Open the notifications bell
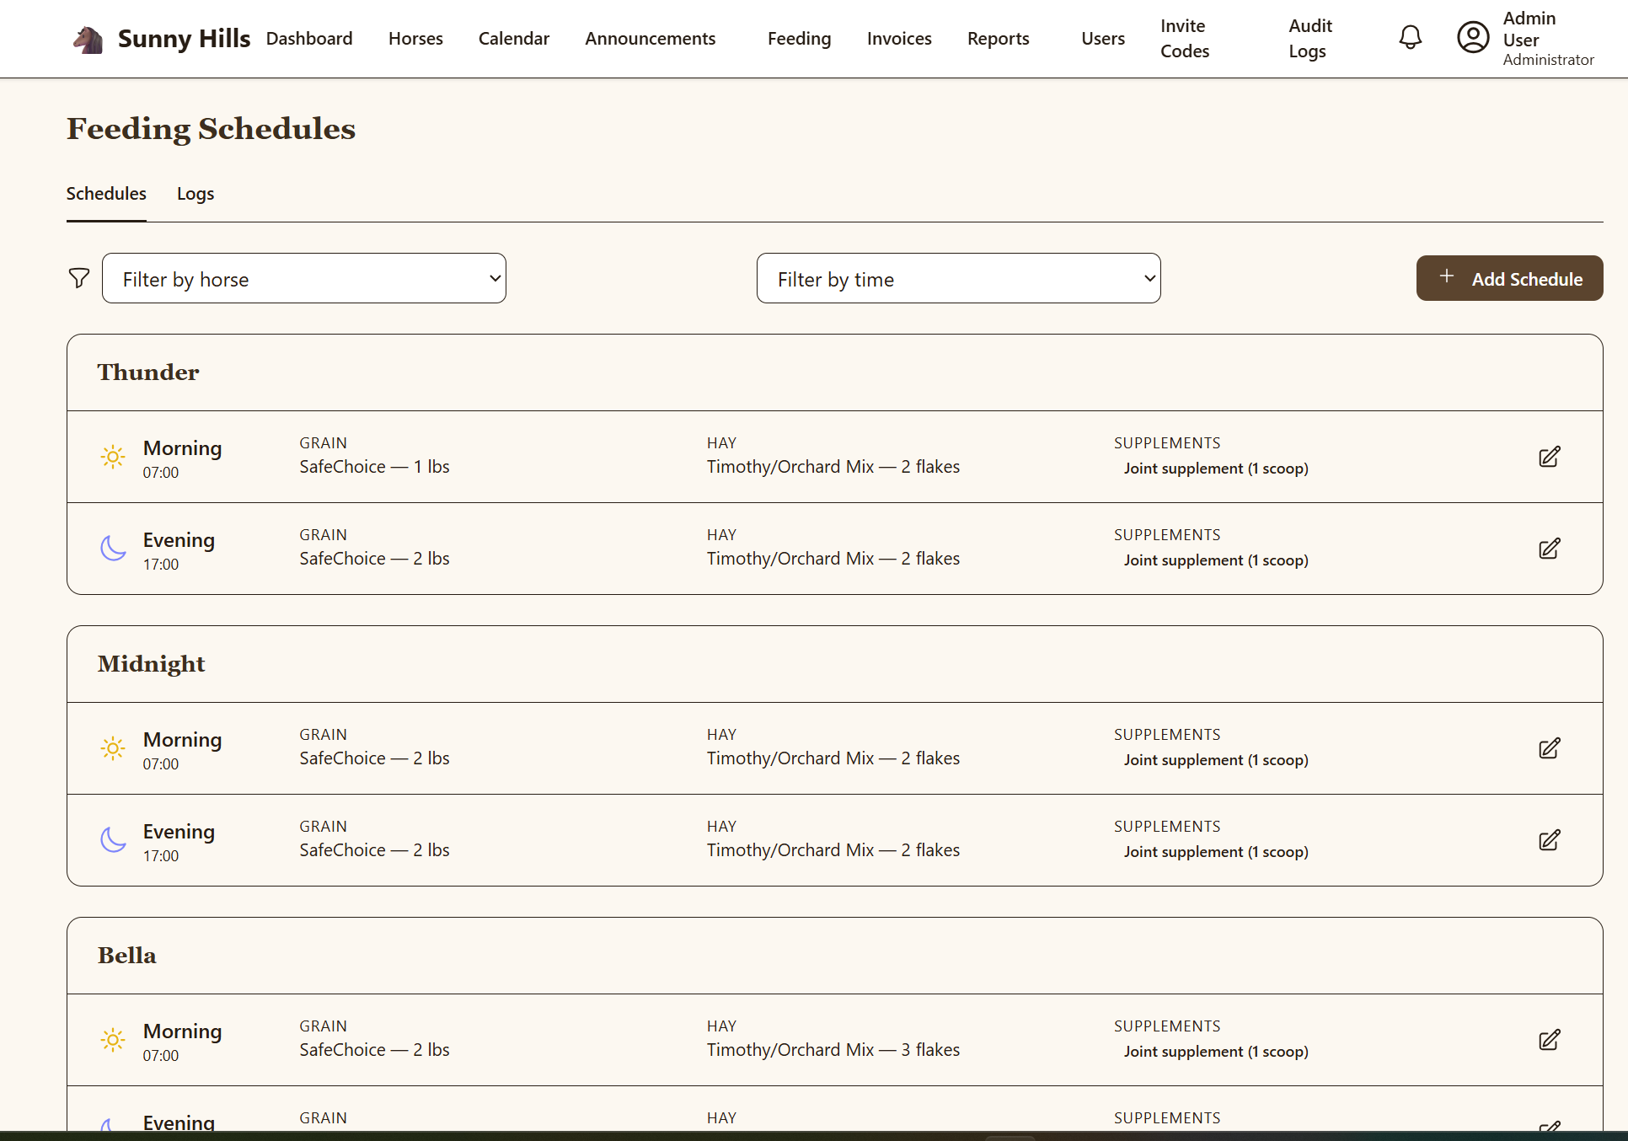The height and width of the screenshot is (1141, 1628). pos(1411,38)
